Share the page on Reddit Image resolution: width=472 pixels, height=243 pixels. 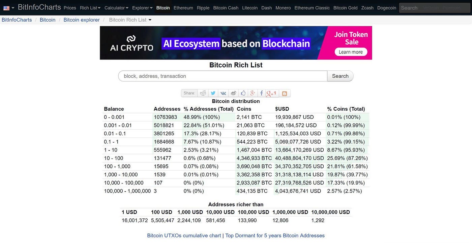(x=203, y=93)
